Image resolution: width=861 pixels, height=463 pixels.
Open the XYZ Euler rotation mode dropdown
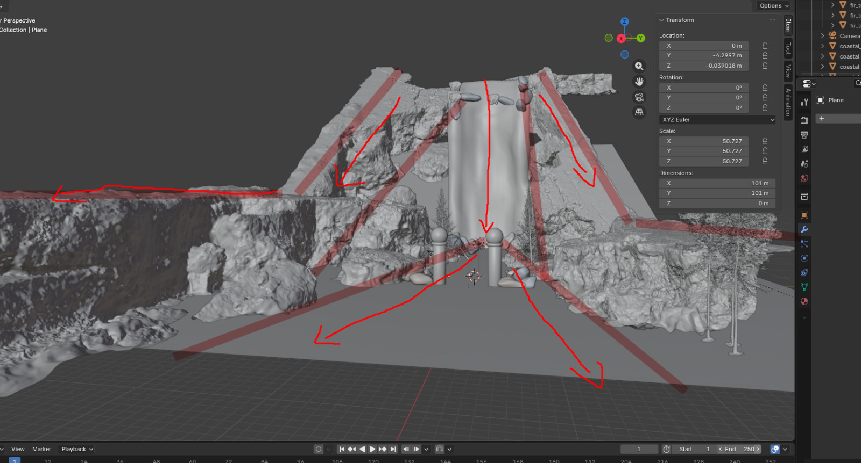(717, 120)
